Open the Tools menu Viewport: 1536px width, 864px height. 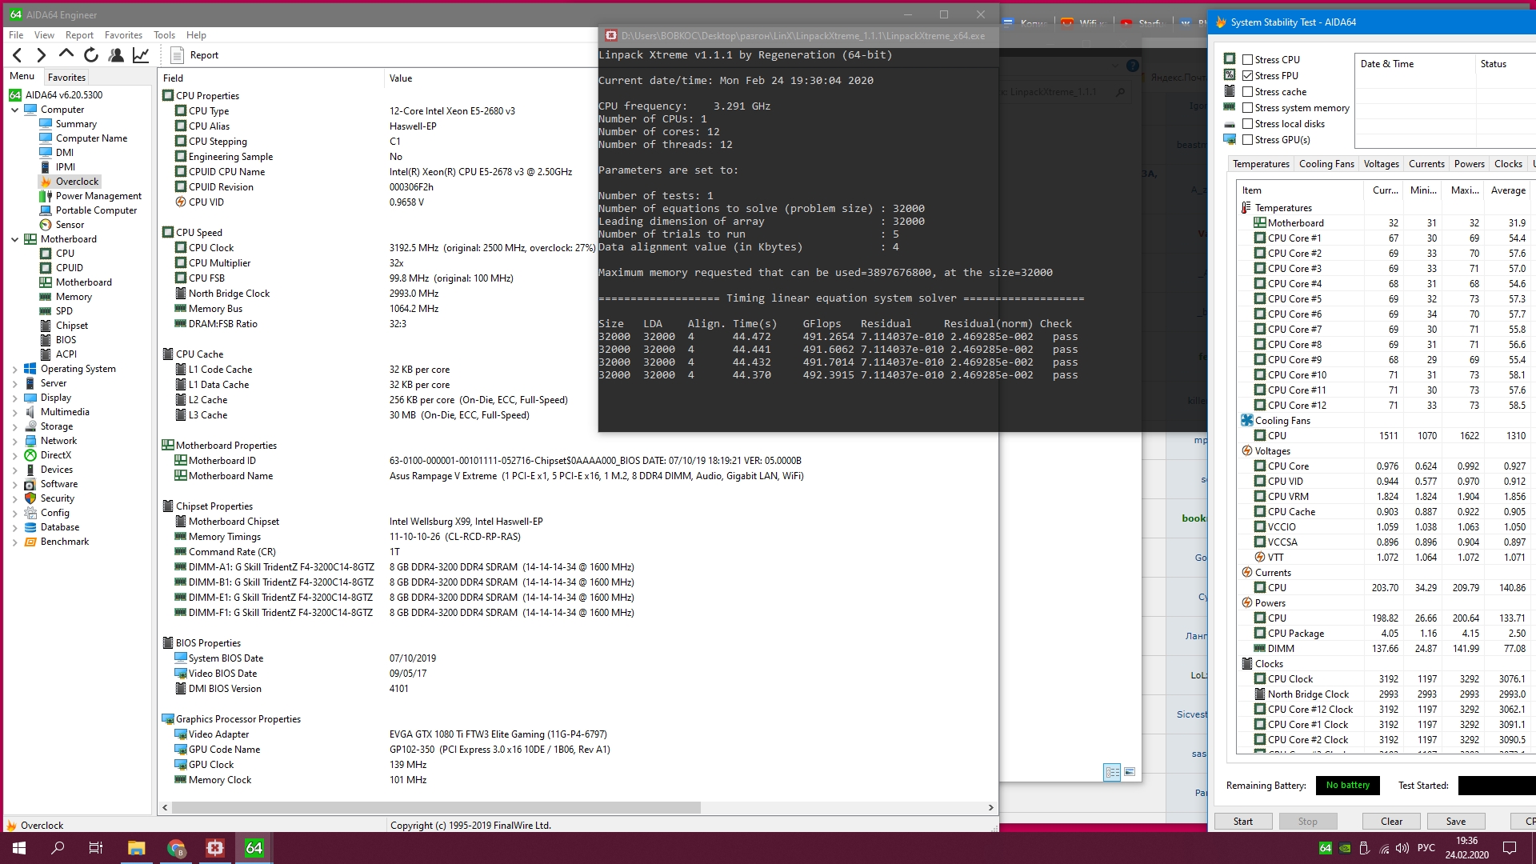click(x=164, y=35)
